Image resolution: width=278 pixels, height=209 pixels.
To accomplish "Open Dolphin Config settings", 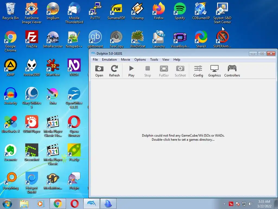I will [198, 71].
